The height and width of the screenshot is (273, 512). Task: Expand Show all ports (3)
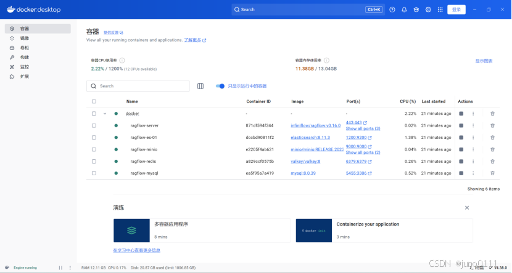coord(363,129)
